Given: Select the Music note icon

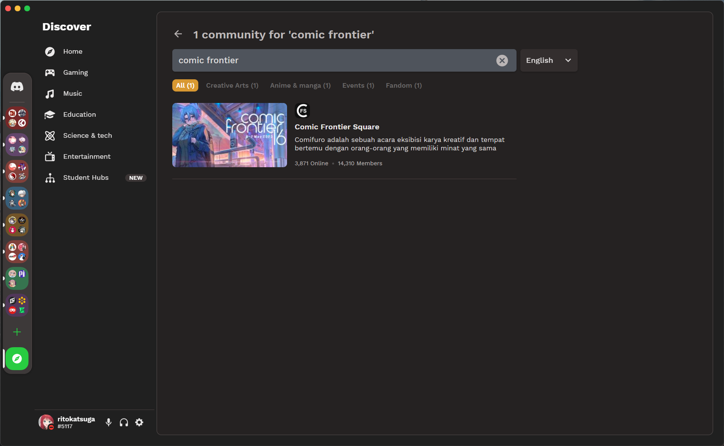Looking at the screenshot, I should (x=50, y=94).
